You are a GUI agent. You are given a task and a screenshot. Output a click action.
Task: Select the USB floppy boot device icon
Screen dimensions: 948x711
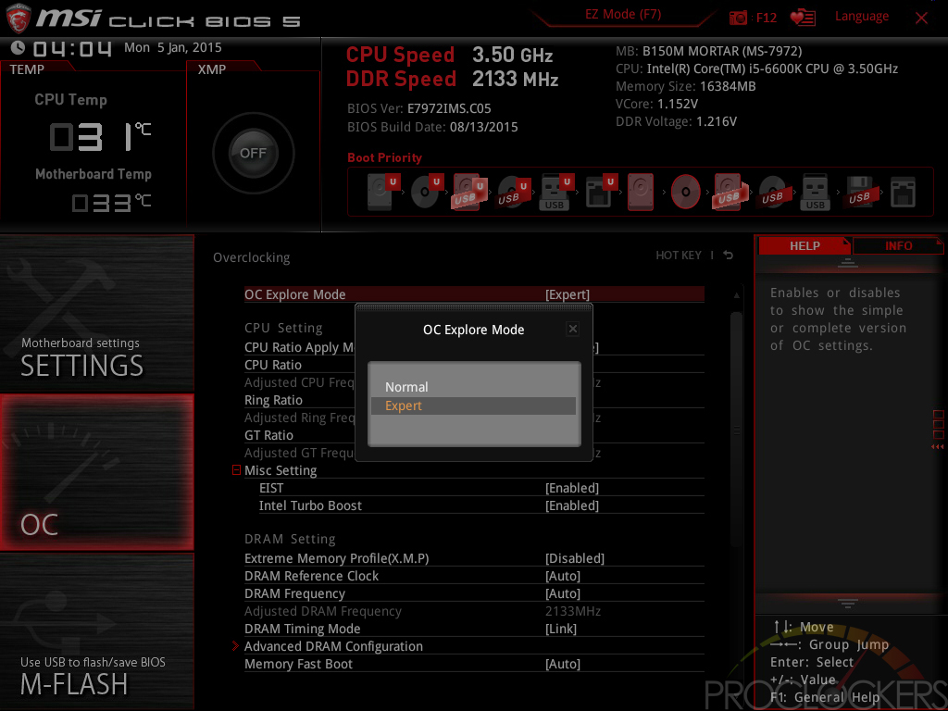[861, 192]
